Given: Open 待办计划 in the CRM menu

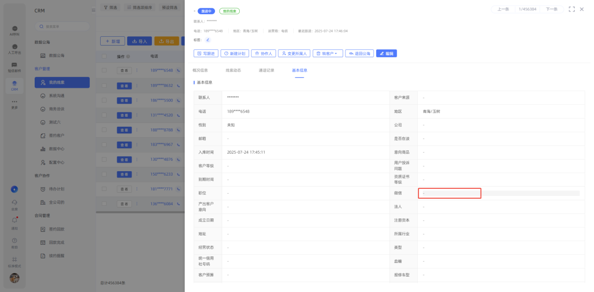Looking at the screenshot, I should [62, 189].
